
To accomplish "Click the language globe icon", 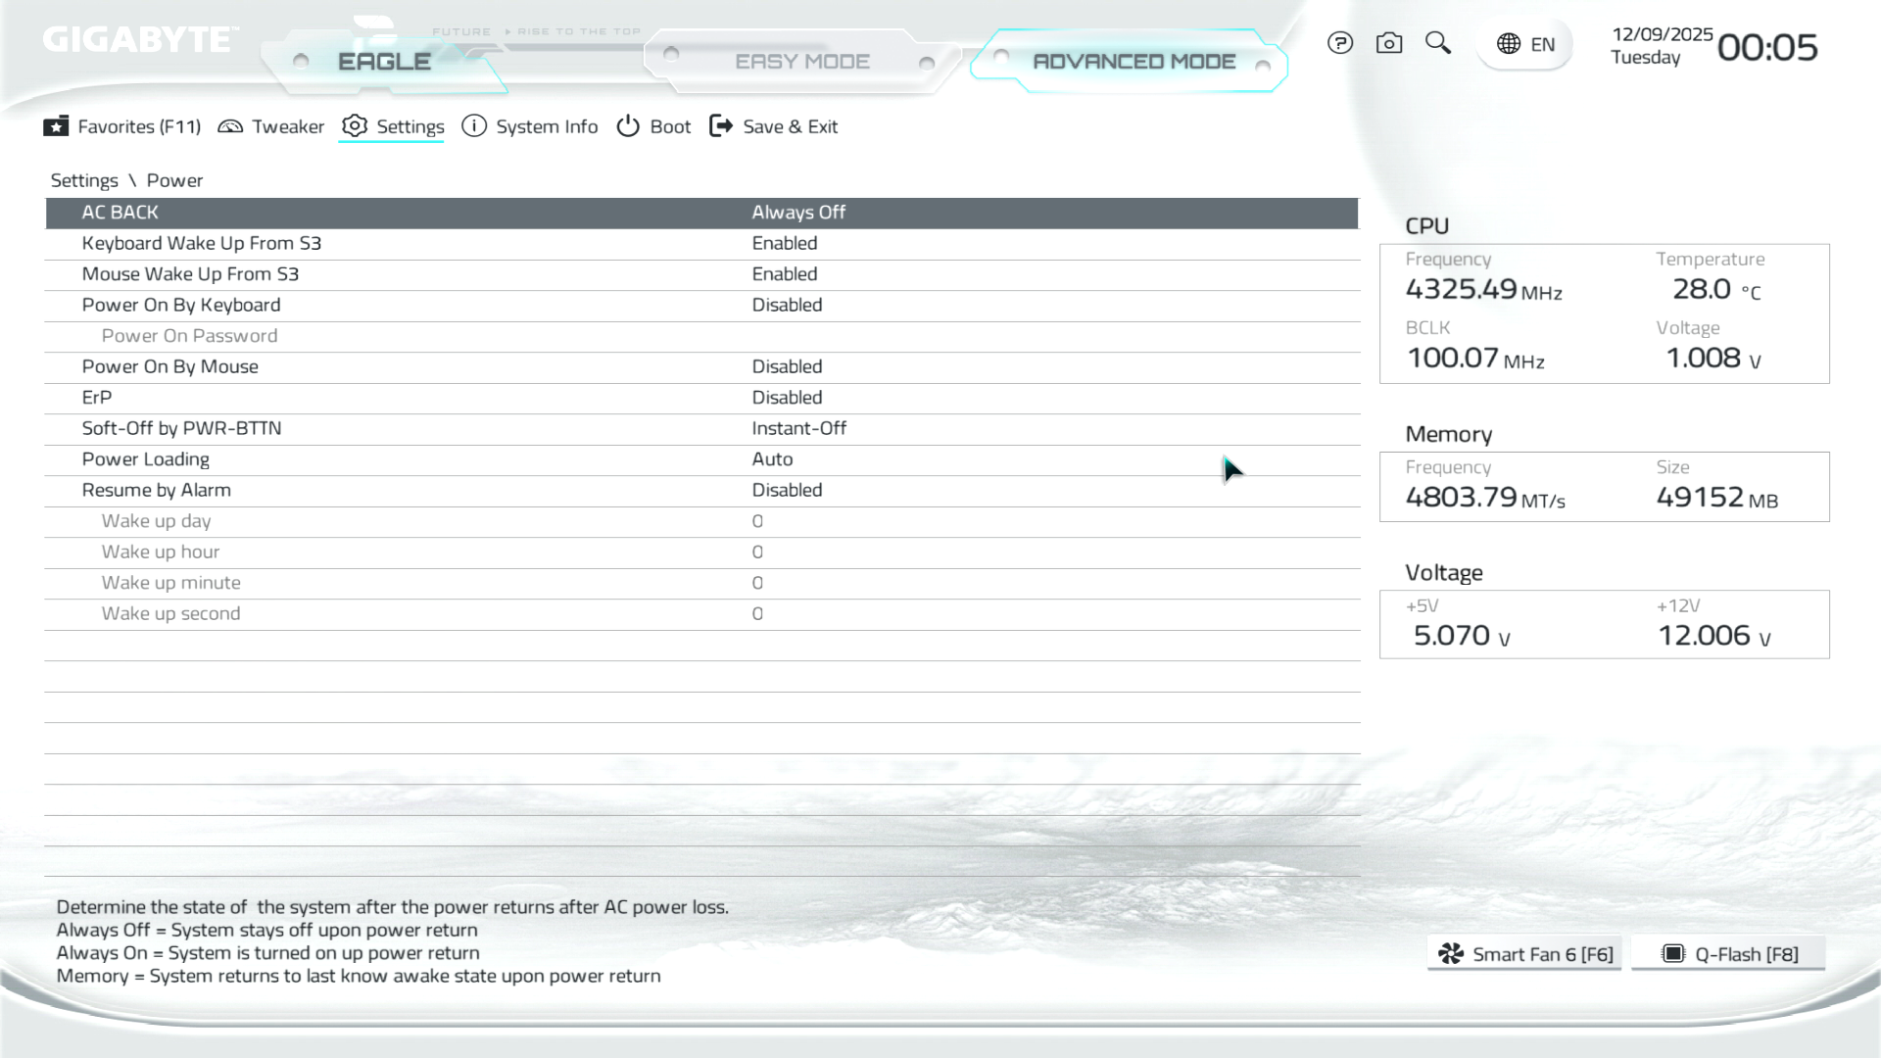I will [1509, 44].
